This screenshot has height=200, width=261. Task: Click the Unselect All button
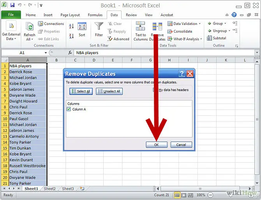pos(109,91)
